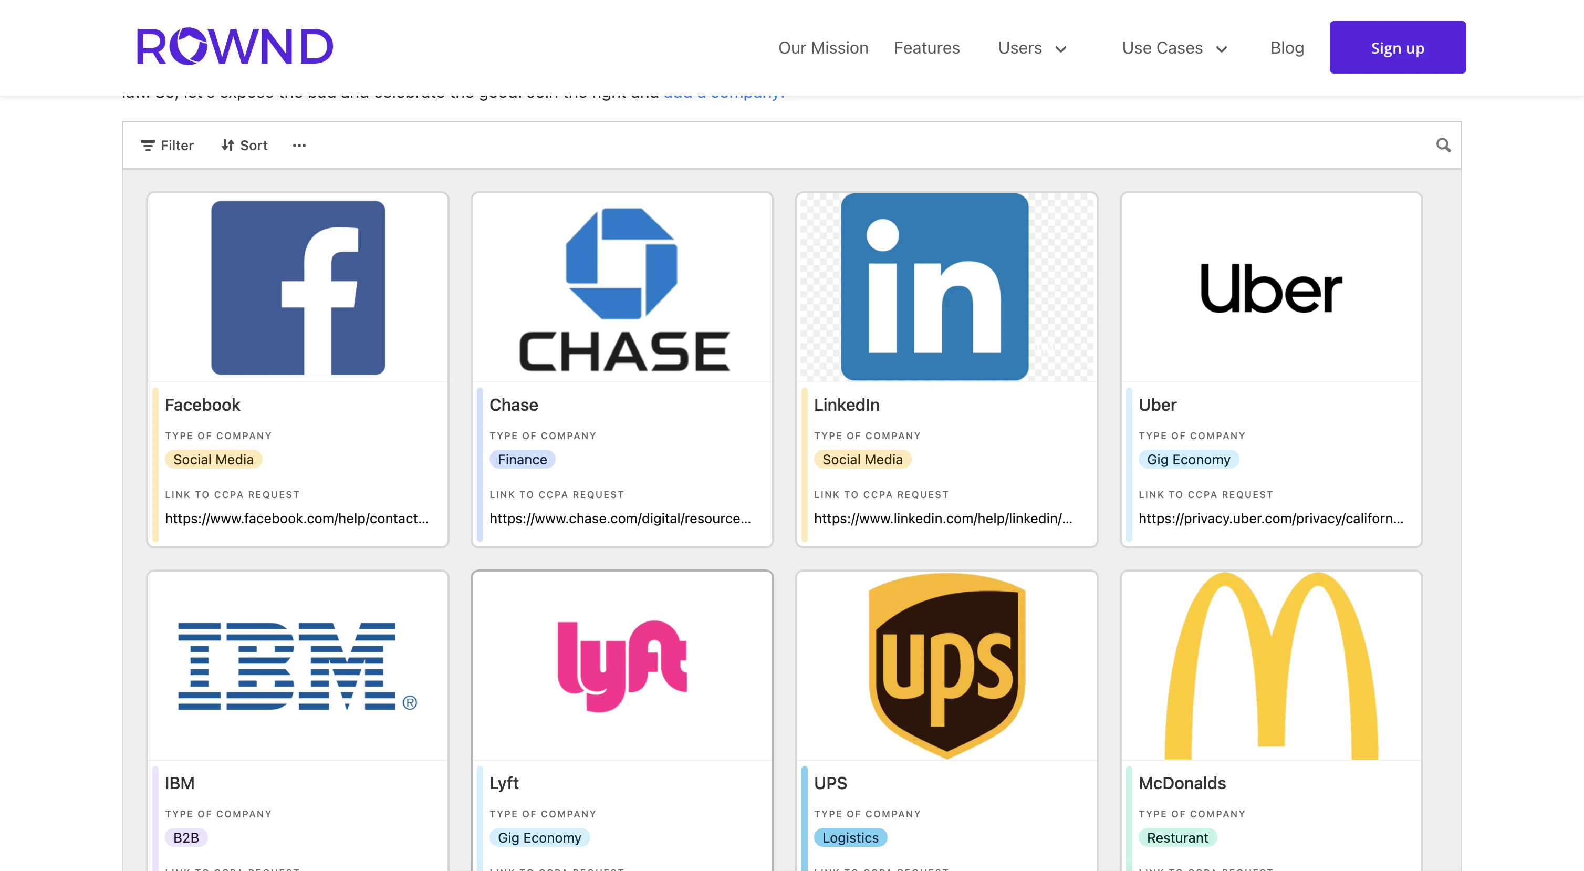Open the Features nav item
1584x871 pixels.
[926, 48]
